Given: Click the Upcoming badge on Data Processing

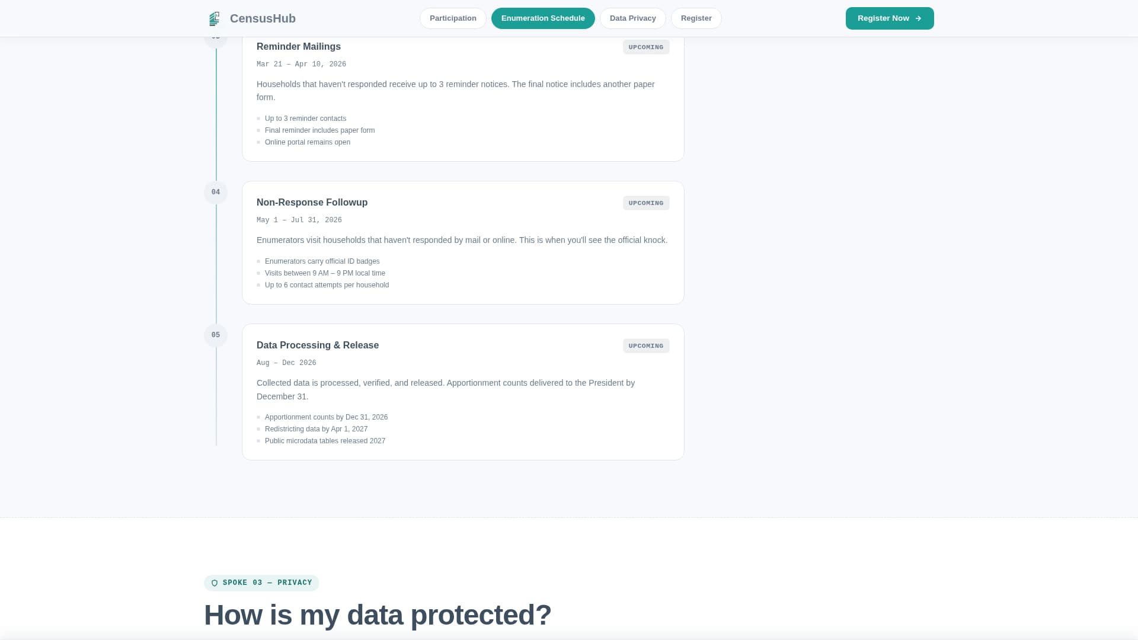Looking at the screenshot, I should tap(646, 346).
